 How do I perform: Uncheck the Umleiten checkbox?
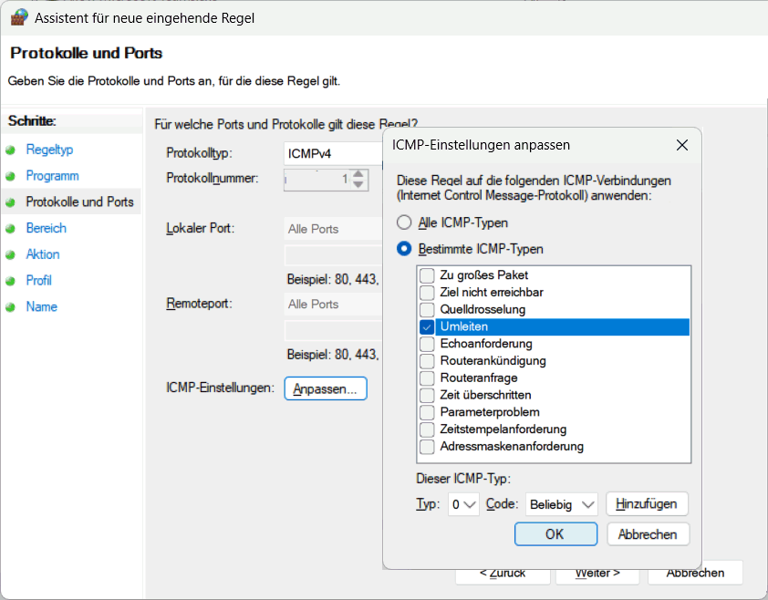pos(427,326)
